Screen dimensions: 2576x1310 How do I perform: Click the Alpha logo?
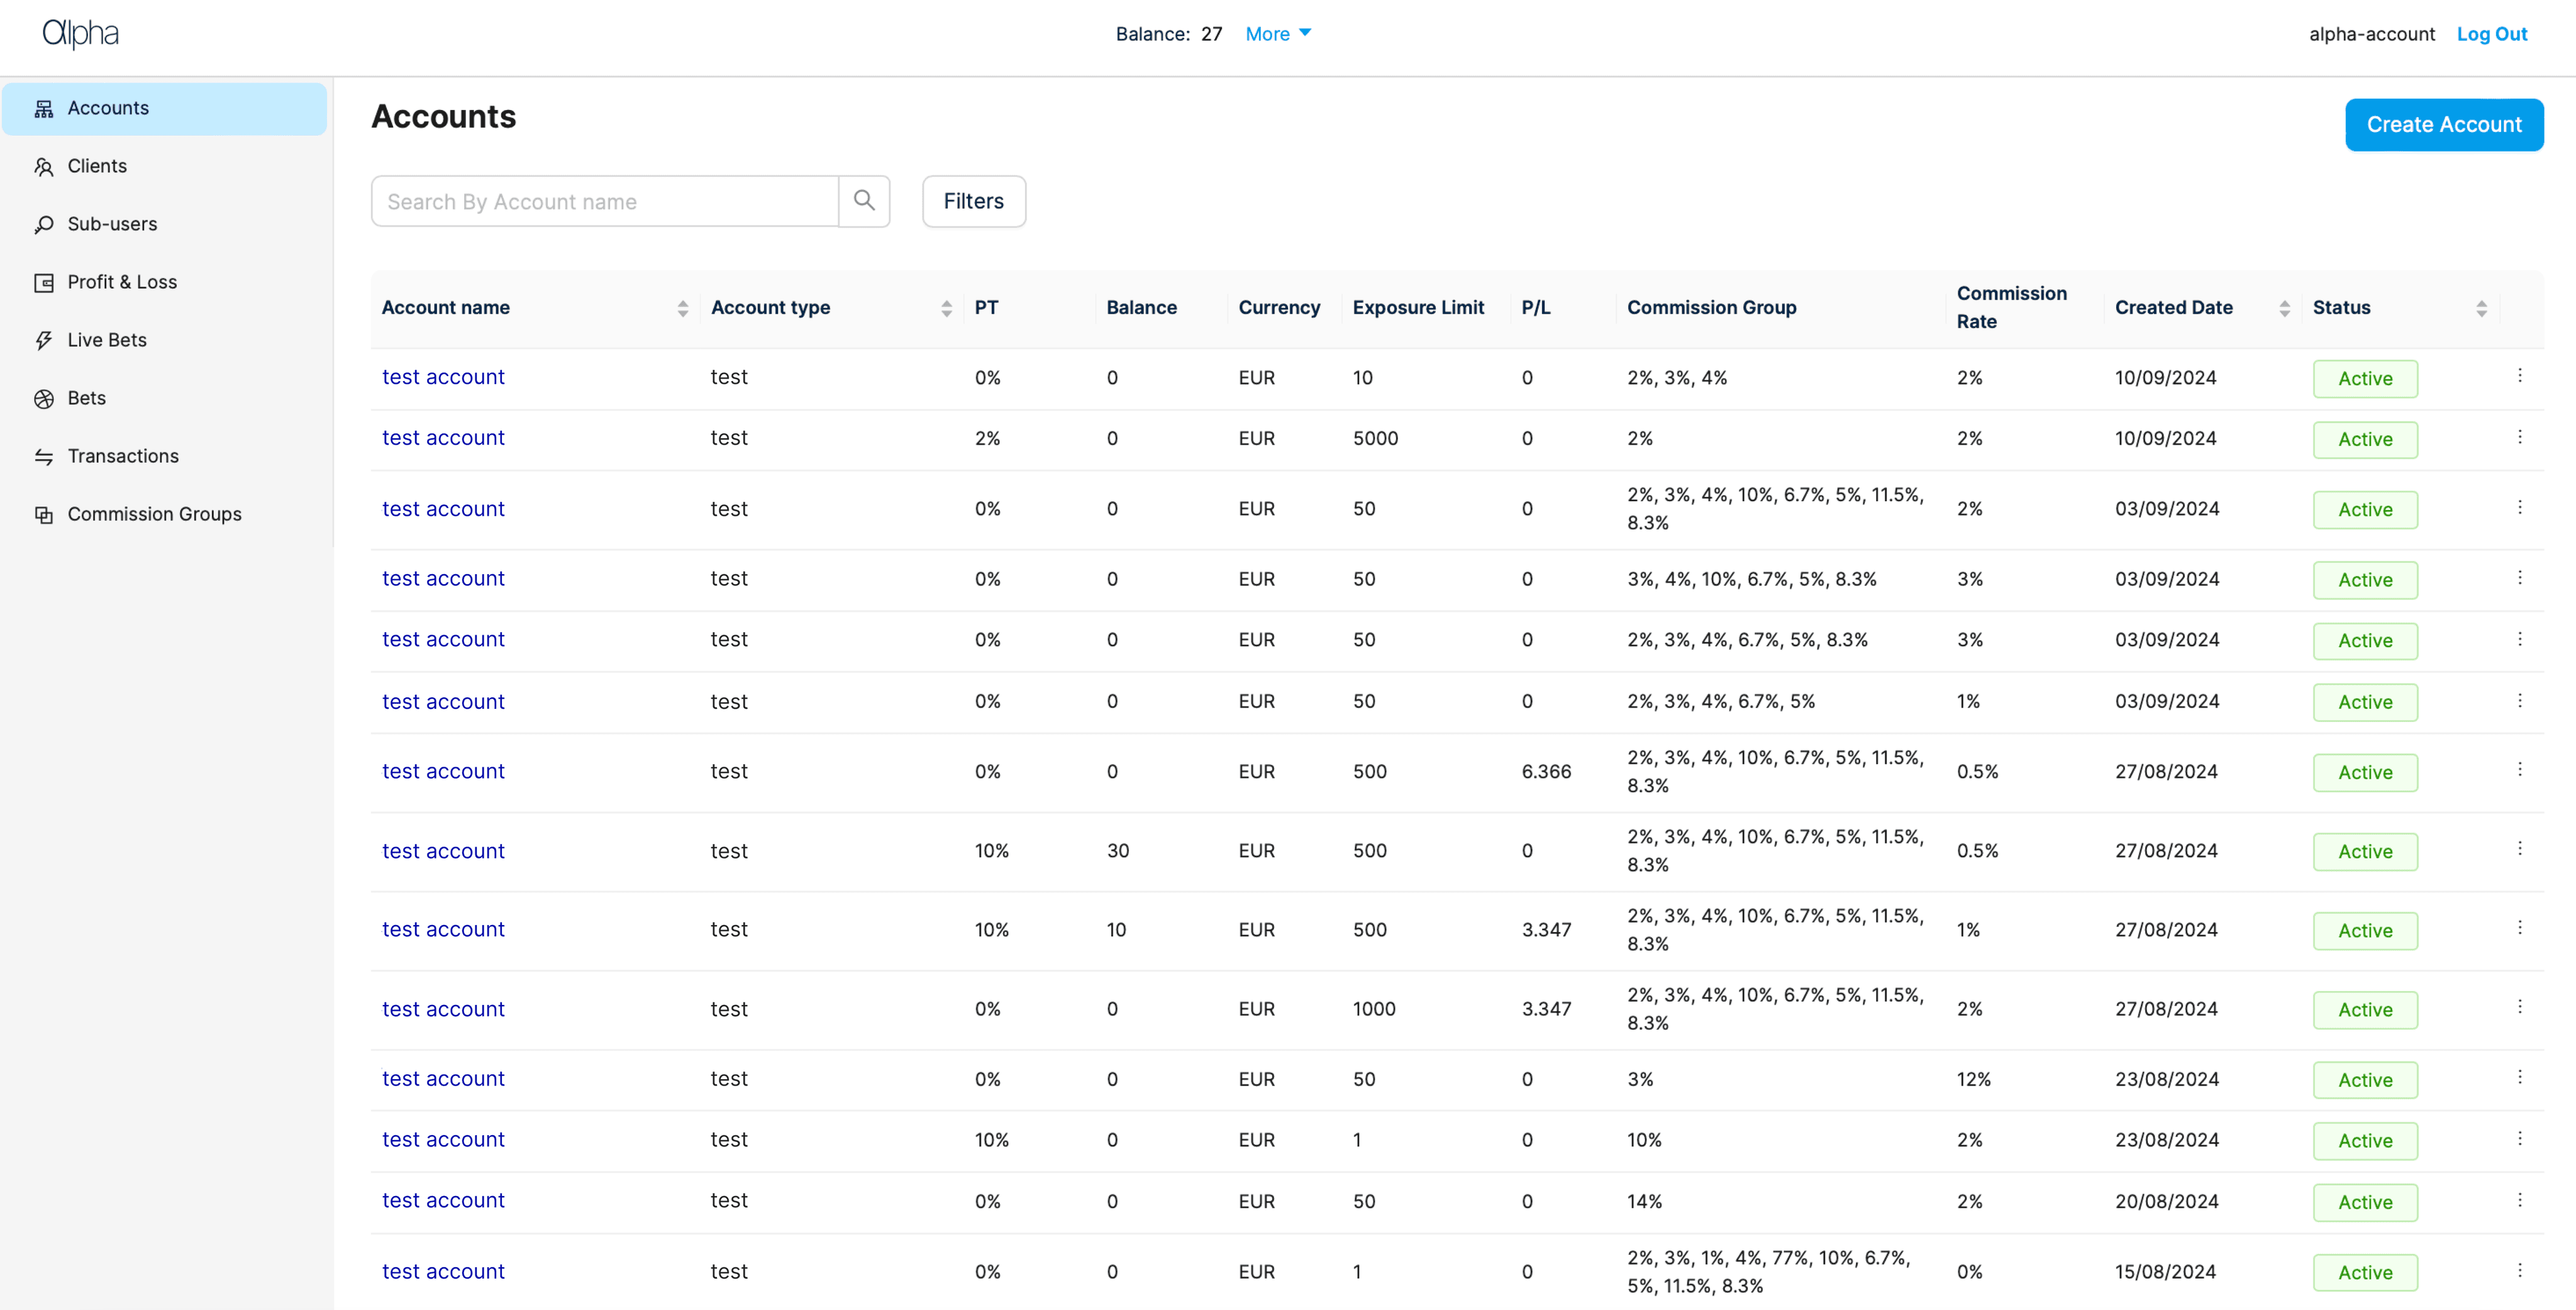click(x=80, y=34)
